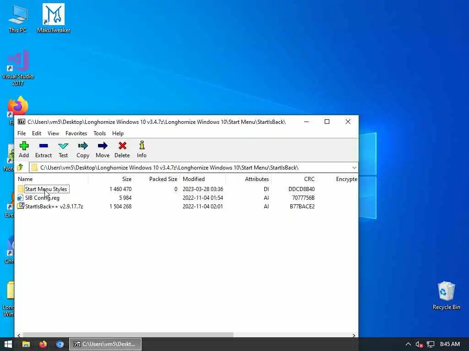This screenshot has height=351, width=469.
Task: Click the Copy toolbar button
Action: pyautogui.click(x=83, y=149)
